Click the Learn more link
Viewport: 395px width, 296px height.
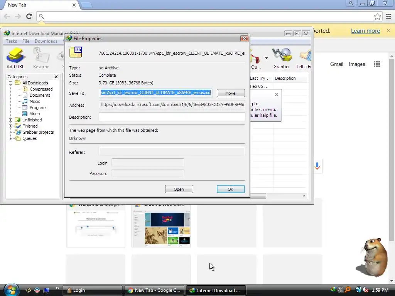coord(365,31)
